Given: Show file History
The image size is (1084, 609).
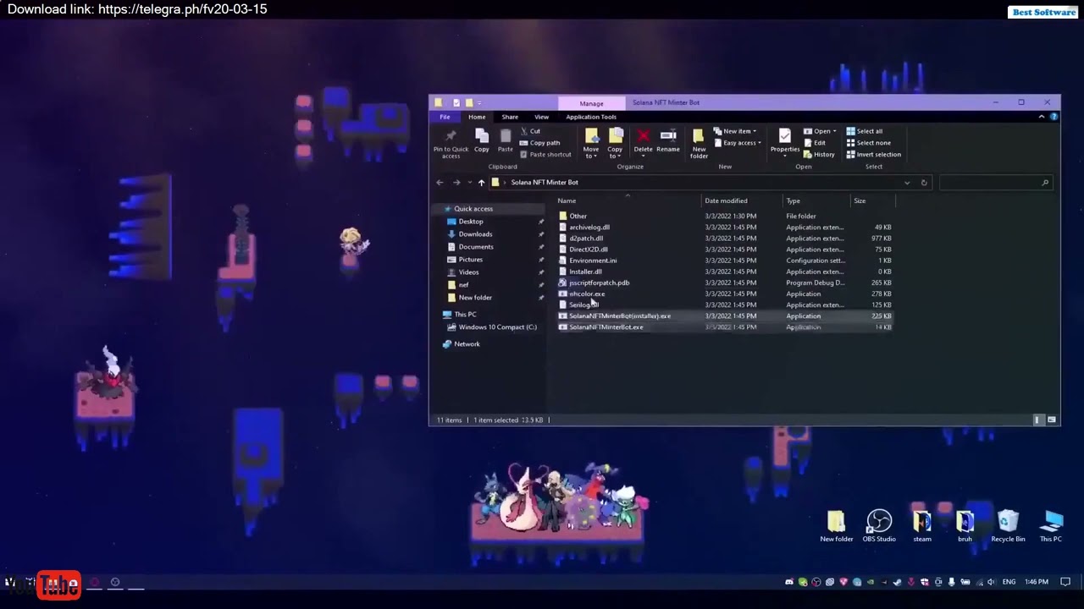Looking at the screenshot, I should coord(819,155).
